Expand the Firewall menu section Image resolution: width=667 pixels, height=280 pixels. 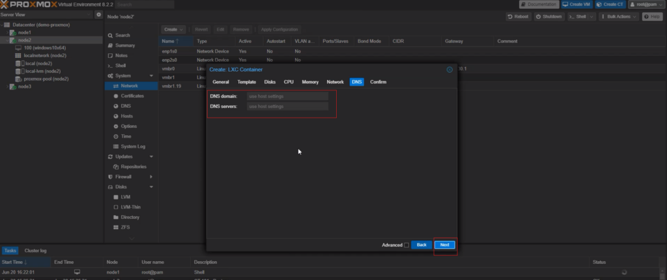(x=151, y=177)
